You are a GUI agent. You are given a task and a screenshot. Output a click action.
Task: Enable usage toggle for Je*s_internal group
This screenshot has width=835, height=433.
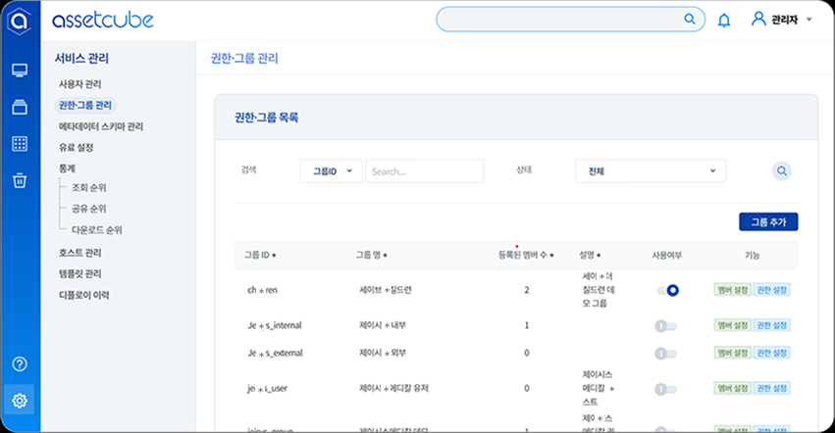666,325
